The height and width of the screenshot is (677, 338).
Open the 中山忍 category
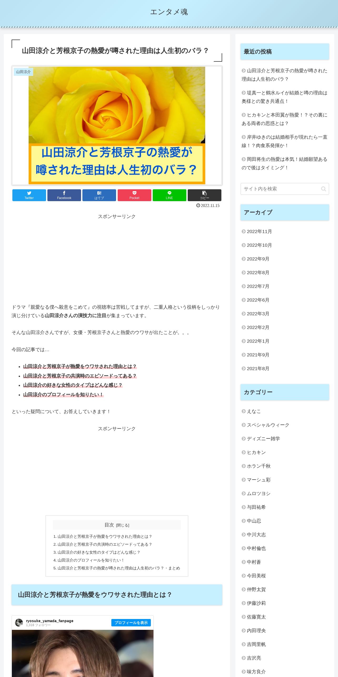coord(254,521)
